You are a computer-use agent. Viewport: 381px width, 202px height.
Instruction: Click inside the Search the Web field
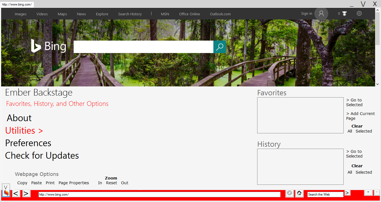click(x=325, y=194)
